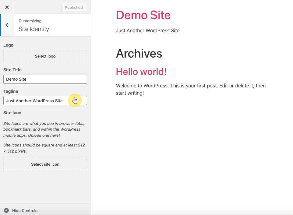Focus the Site Title input field
293x215 pixels.
[45, 79]
